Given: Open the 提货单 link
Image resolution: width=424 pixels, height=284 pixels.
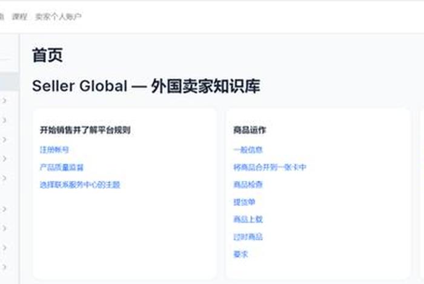Looking at the screenshot, I should [244, 202].
